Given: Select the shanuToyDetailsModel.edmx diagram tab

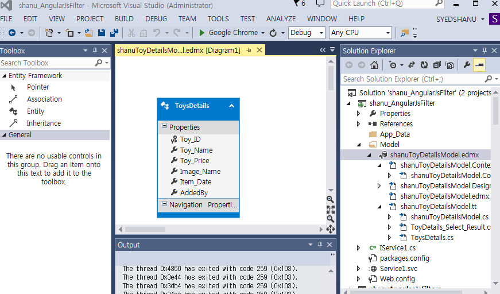Looking at the screenshot, I should (x=179, y=51).
